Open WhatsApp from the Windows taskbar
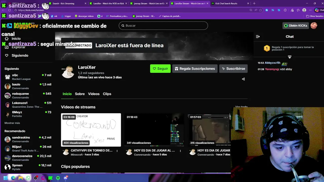The height and width of the screenshot is (182, 324). coord(28,178)
